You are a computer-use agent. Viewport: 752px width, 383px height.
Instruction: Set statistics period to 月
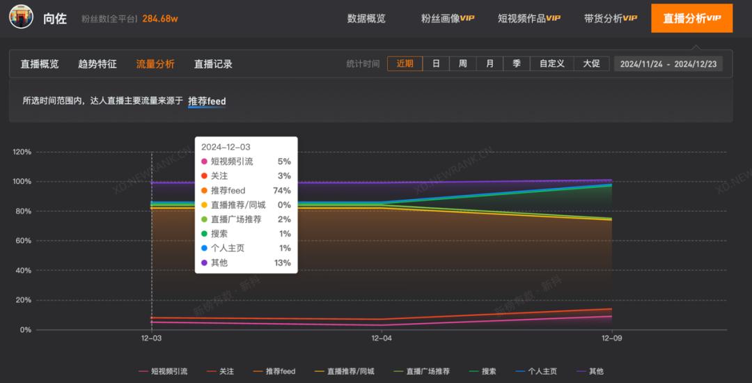(x=490, y=63)
